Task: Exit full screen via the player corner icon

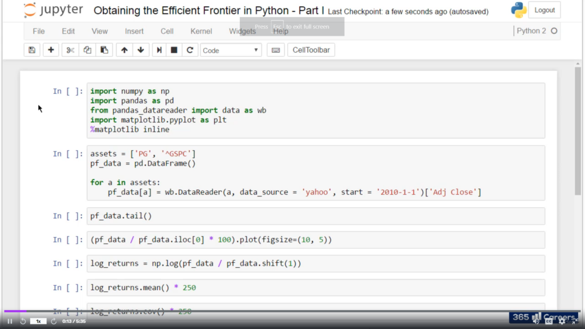Action: pyautogui.click(x=574, y=321)
